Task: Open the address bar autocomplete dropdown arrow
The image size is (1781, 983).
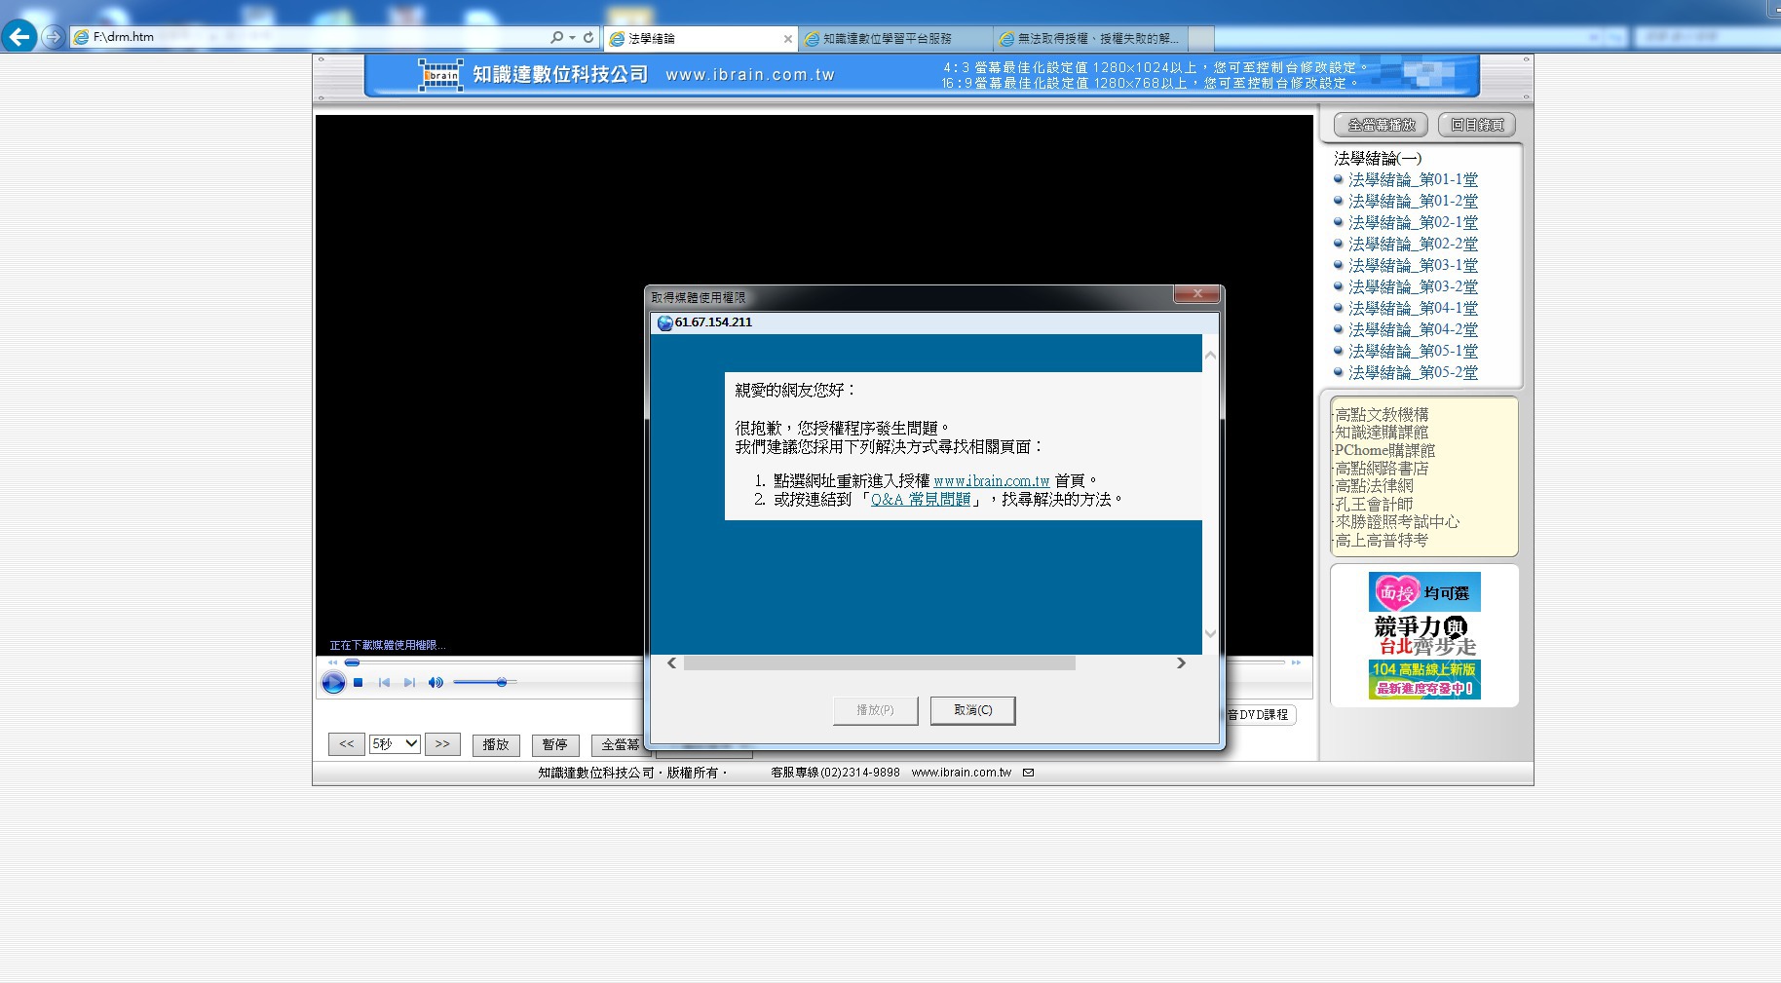Action: pyautogui.click(x=572, y=38)
